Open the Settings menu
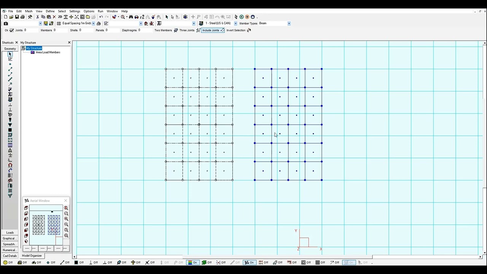Image resolution: width=487 pixels, height=274 pixels. click(x=75, y=11)
